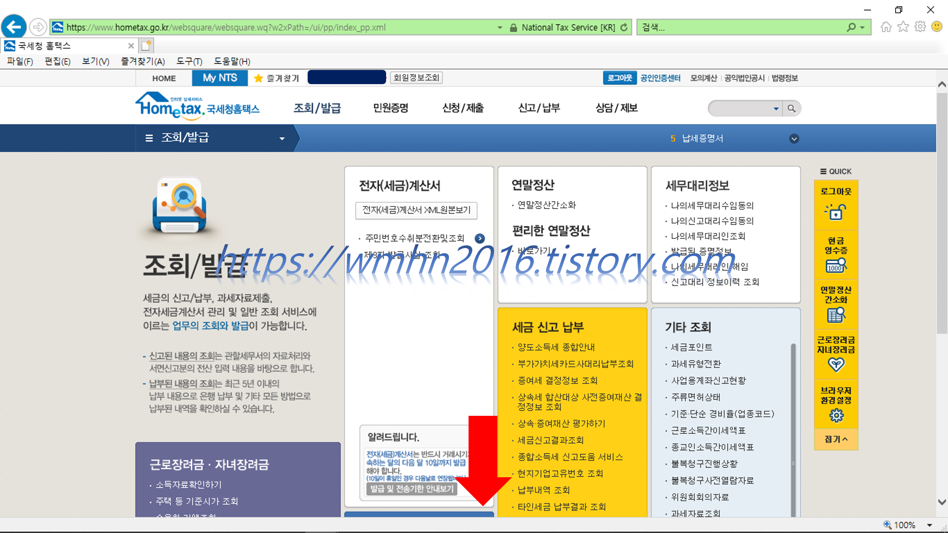Click the round arrow beside 주민번호수취분전환및조회
948x533 pixels.
pos(480,238)
